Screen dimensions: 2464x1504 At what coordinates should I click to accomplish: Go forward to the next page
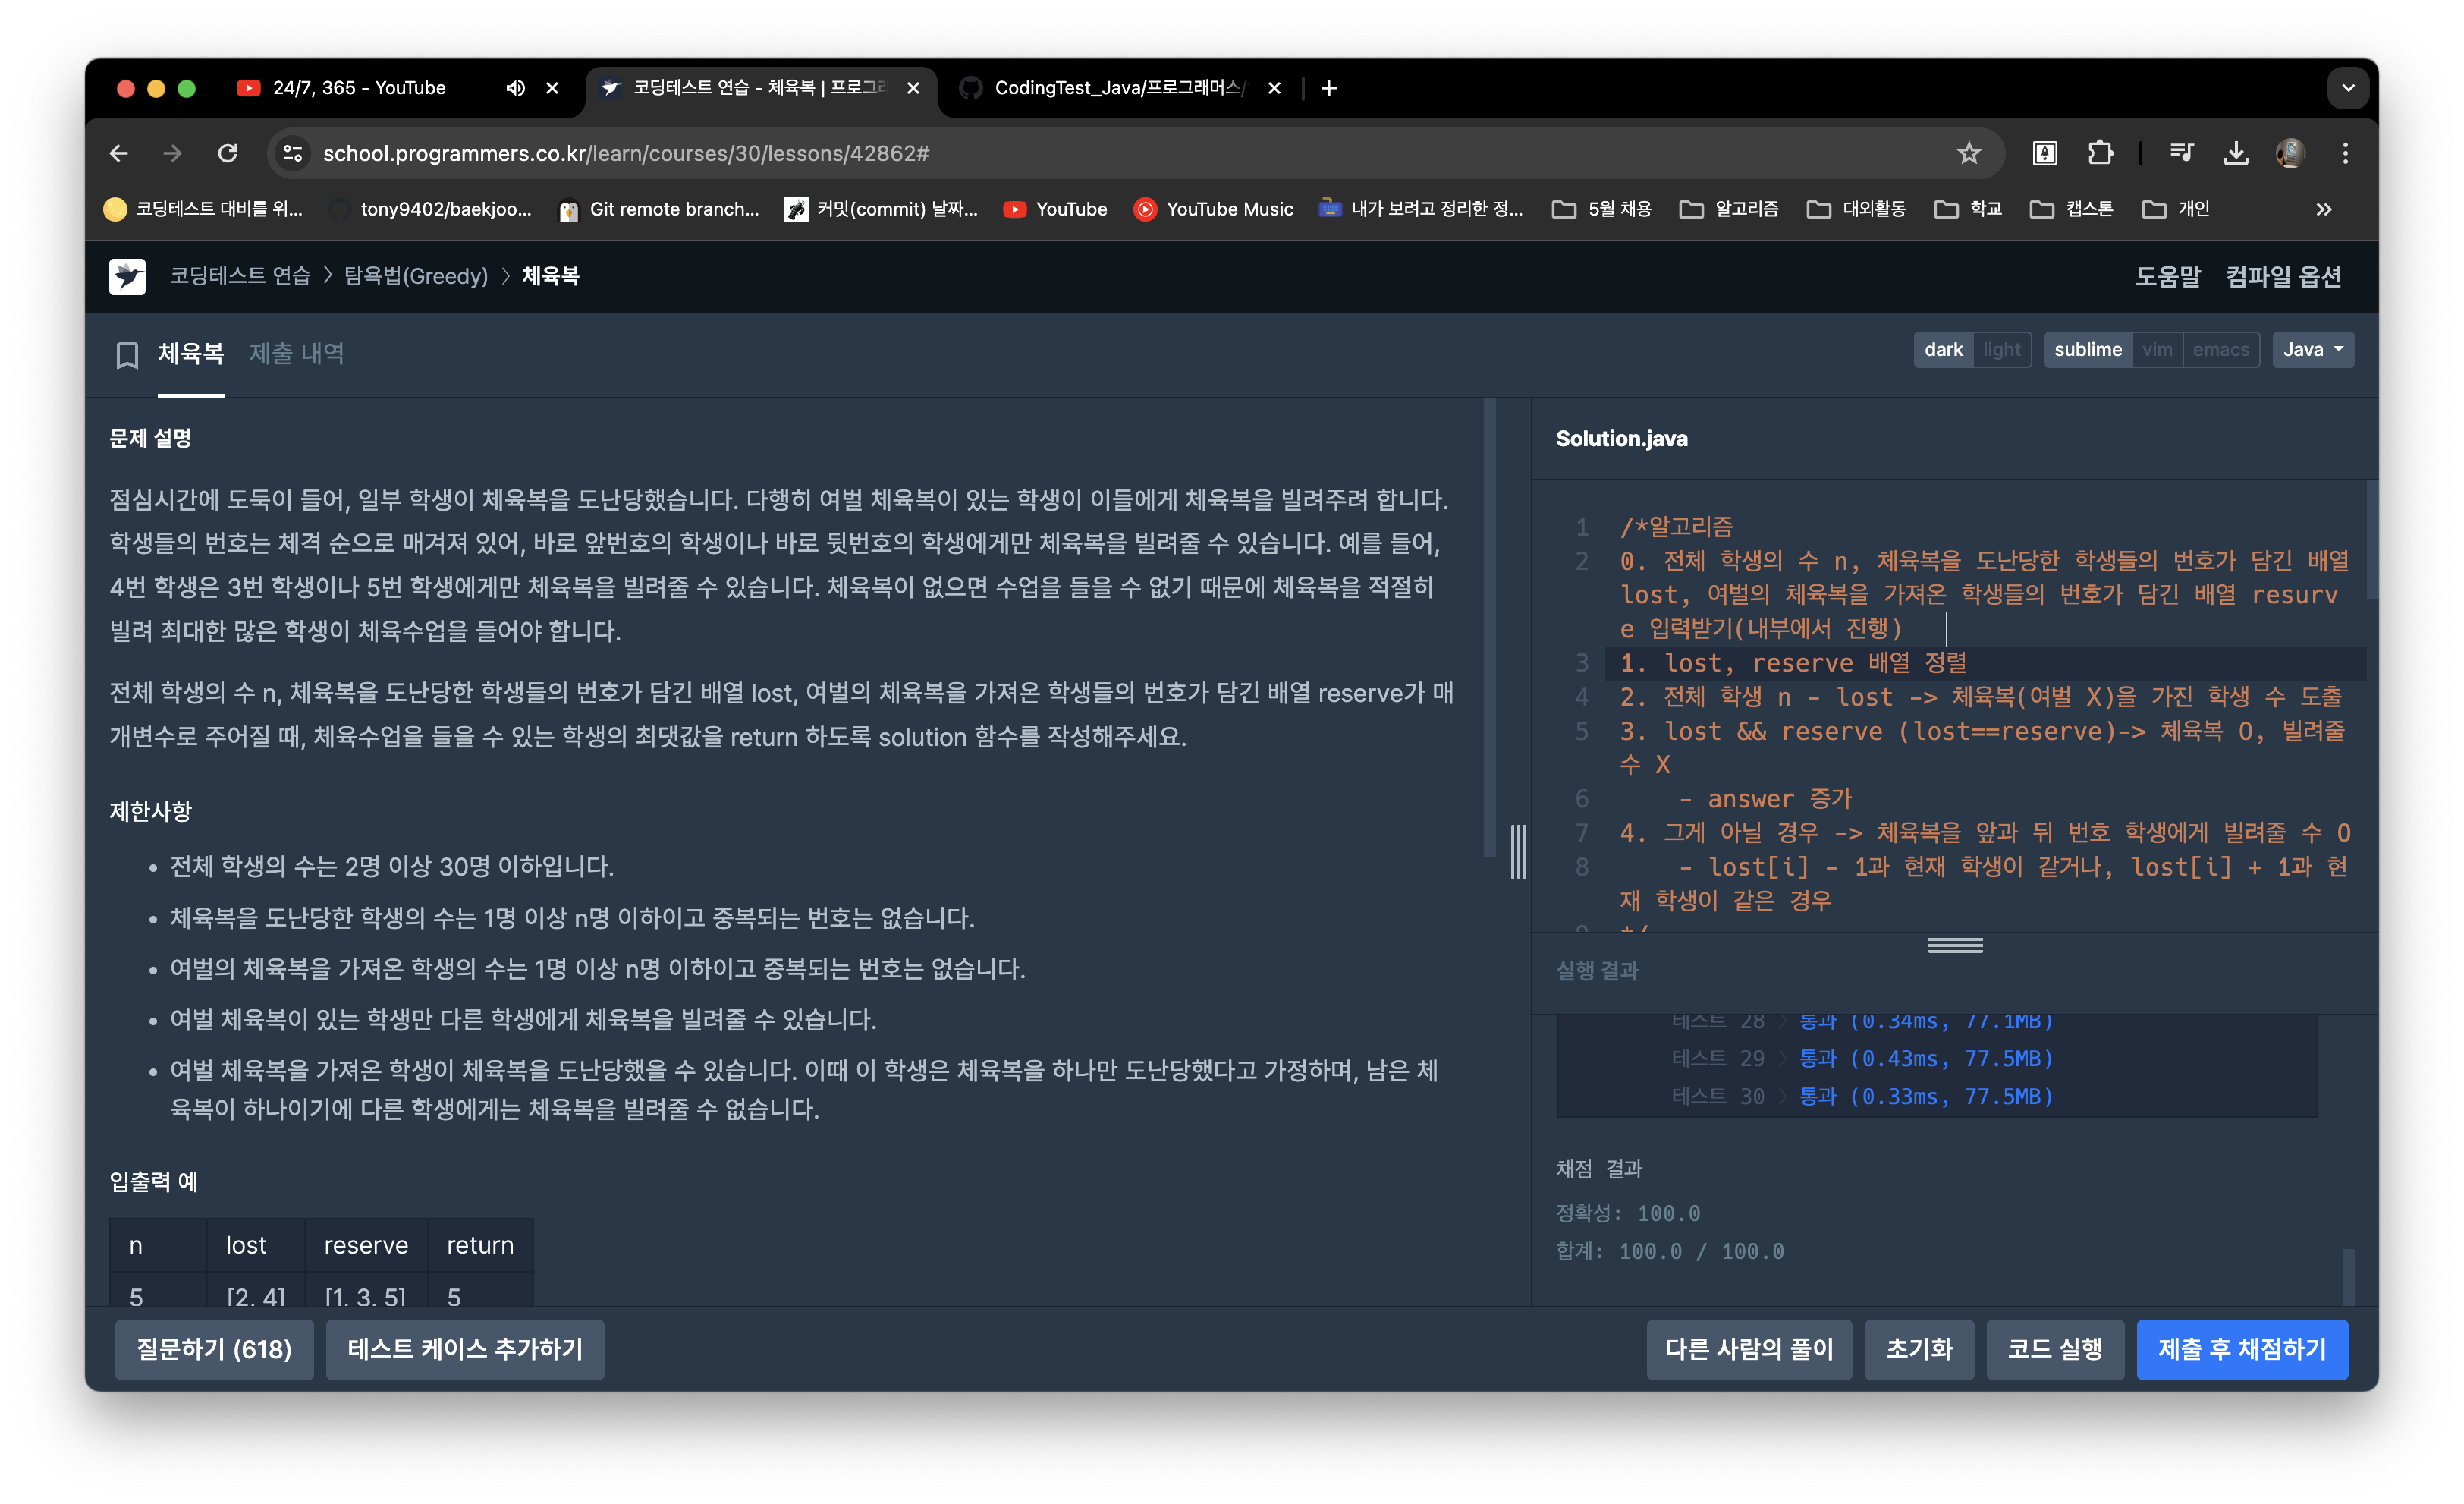(173, 153)
